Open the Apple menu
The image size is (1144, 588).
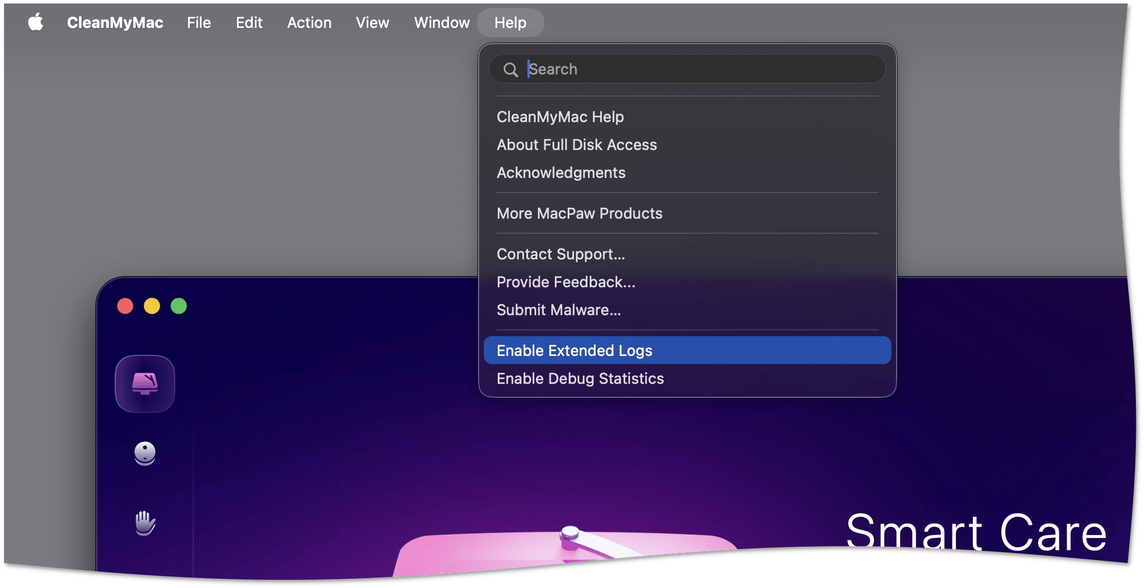(x=36, y=23)
